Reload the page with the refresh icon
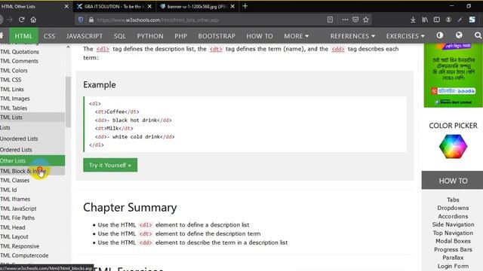 [22, 20]
